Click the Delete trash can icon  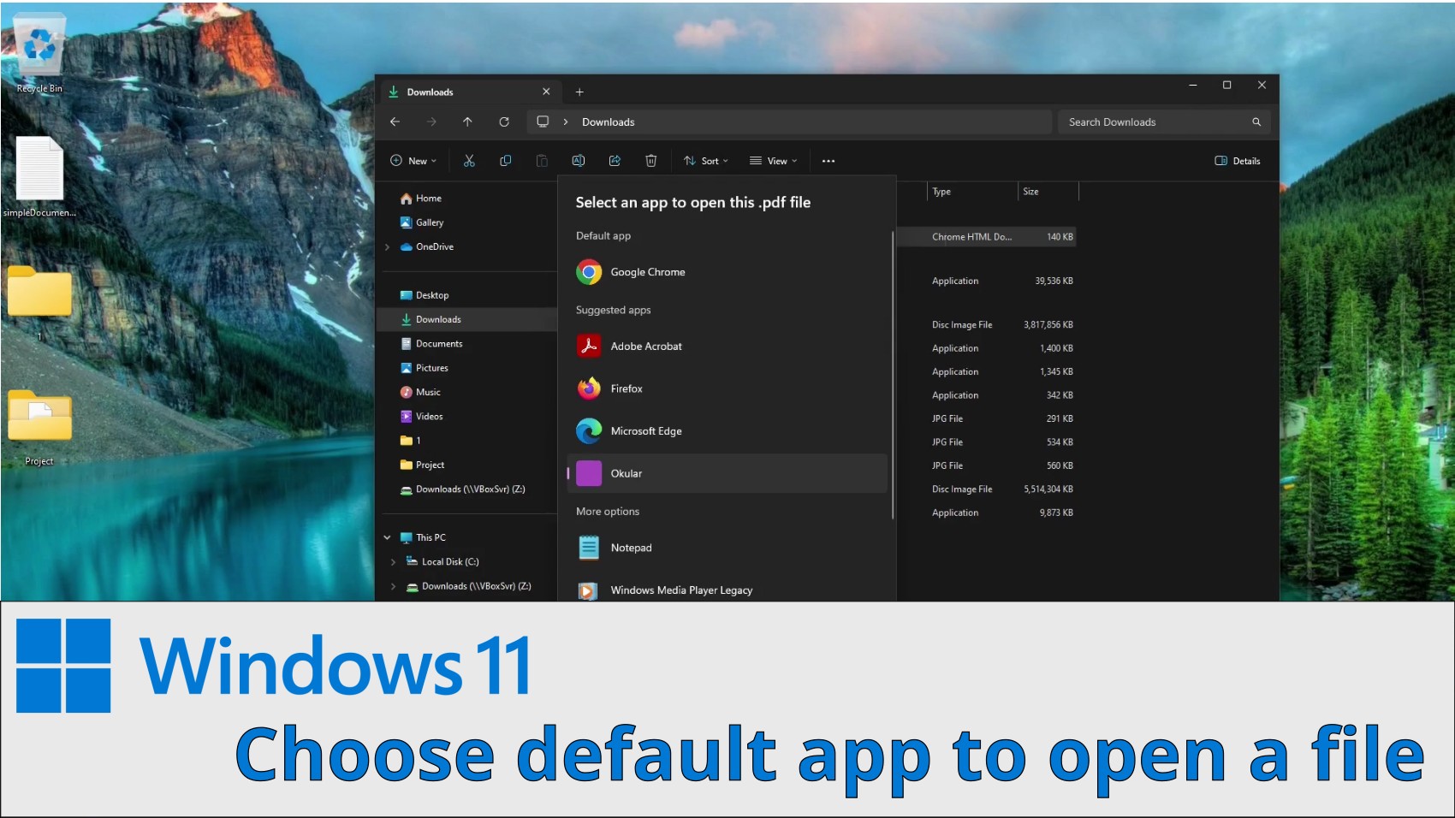pyautogui.click(x=650, y=161)
